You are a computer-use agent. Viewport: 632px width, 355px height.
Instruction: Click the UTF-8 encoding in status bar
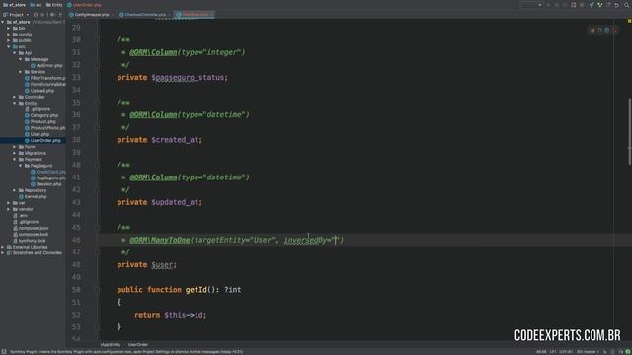pos(566,352)
